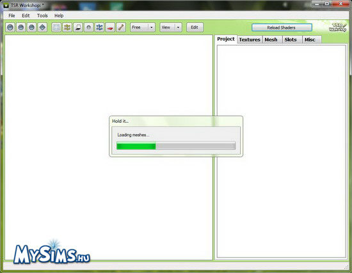Viewport: 352px width, 273px height.
Task: Open the Mesh tab
Action: [271, 40]
